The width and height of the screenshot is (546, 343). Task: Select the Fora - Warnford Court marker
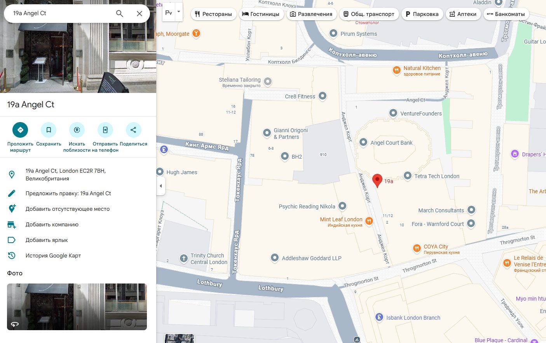[471, 223]
